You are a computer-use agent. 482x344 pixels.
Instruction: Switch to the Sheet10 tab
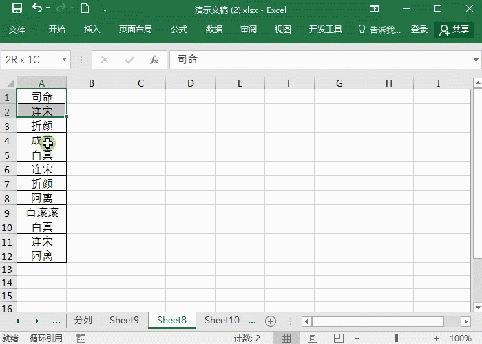[x=222, y=321]
